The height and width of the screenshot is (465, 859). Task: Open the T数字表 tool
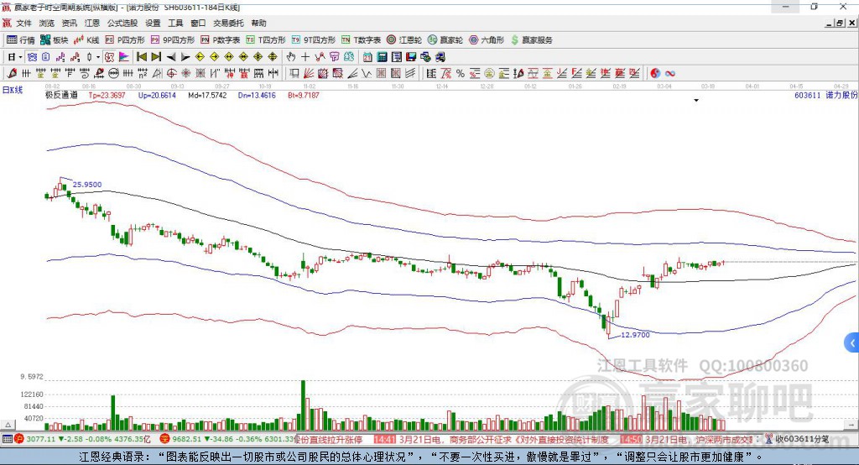(361, 40)
